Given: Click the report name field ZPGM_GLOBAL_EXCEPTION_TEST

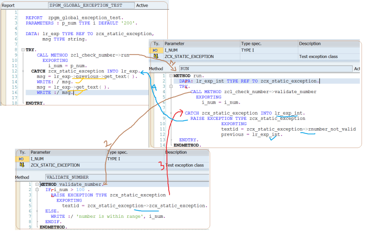Looking at the screenshot, I should click(x=91, y=5).
